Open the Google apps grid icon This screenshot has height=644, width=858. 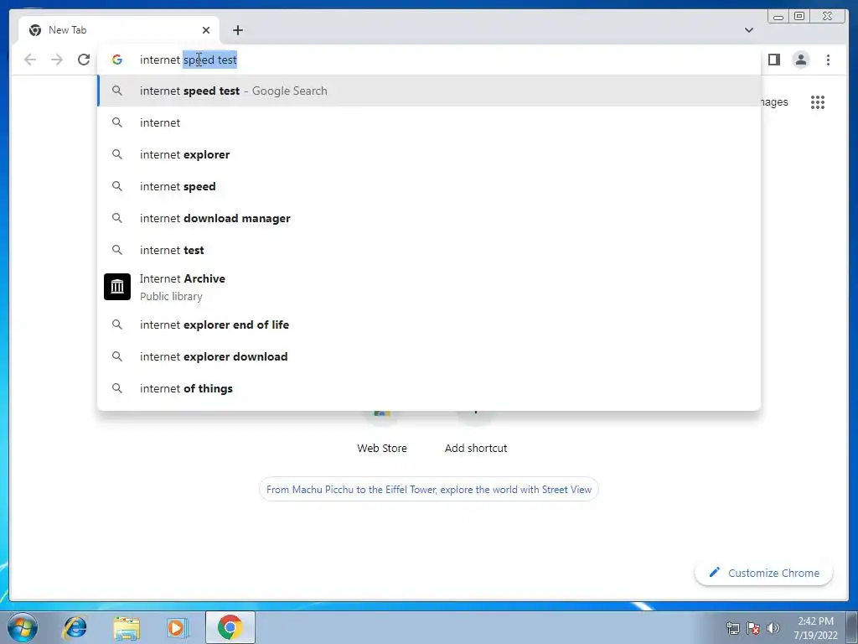818,102
